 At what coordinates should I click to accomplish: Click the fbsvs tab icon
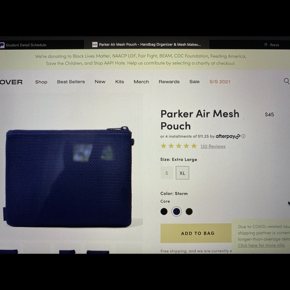pos(266,45)
